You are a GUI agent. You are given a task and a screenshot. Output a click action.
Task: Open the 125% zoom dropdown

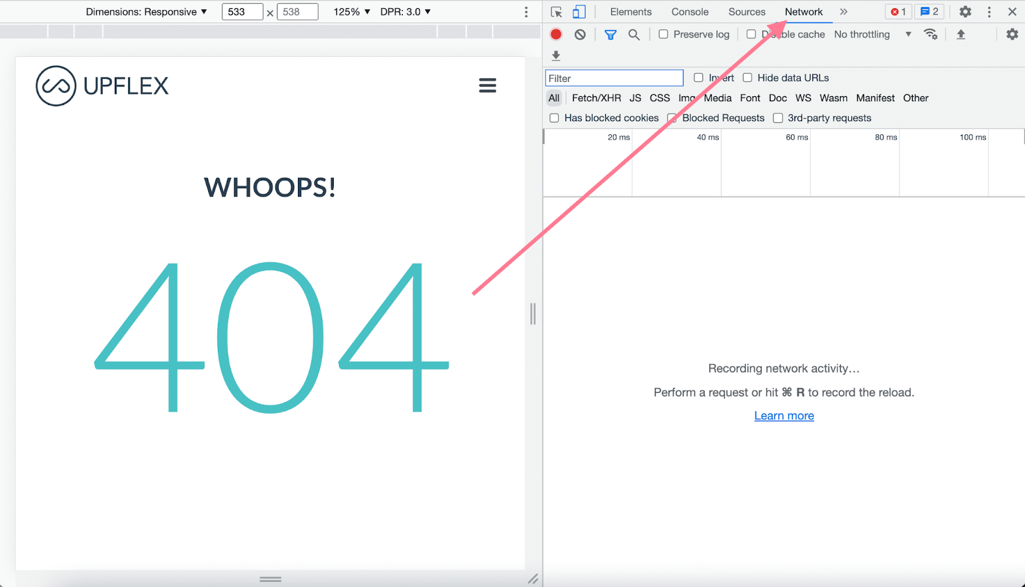click(x=352, y=12)
